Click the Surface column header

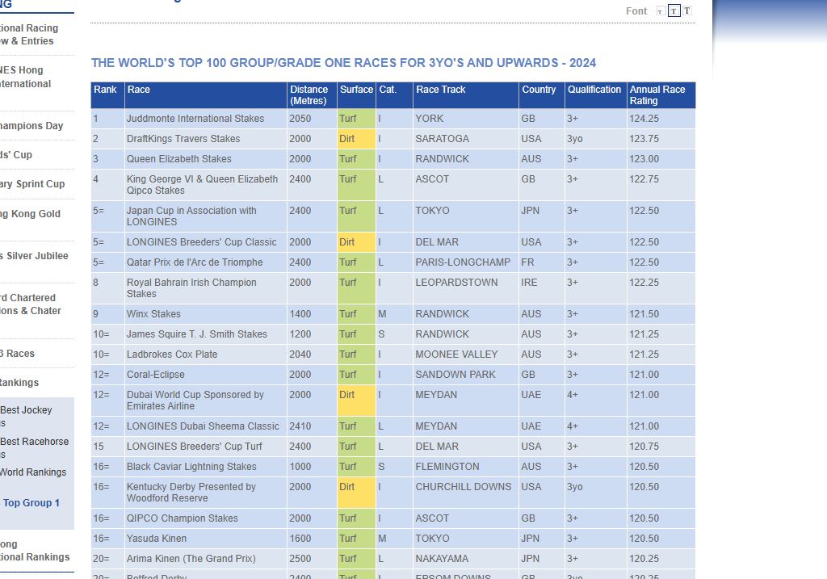click(x=356, y=95)
